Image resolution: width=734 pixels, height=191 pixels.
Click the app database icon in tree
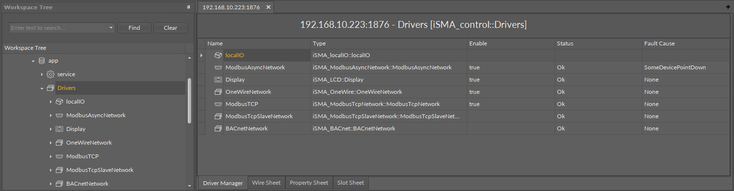click(x=41, y=61)
